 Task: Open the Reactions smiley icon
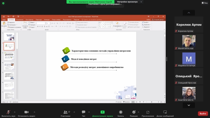134,112
